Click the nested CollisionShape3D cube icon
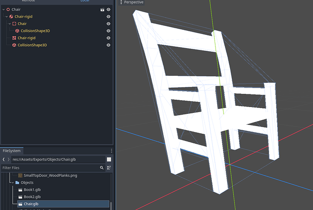The width and height of the screenshot is (313, 210). click(17, 31)
